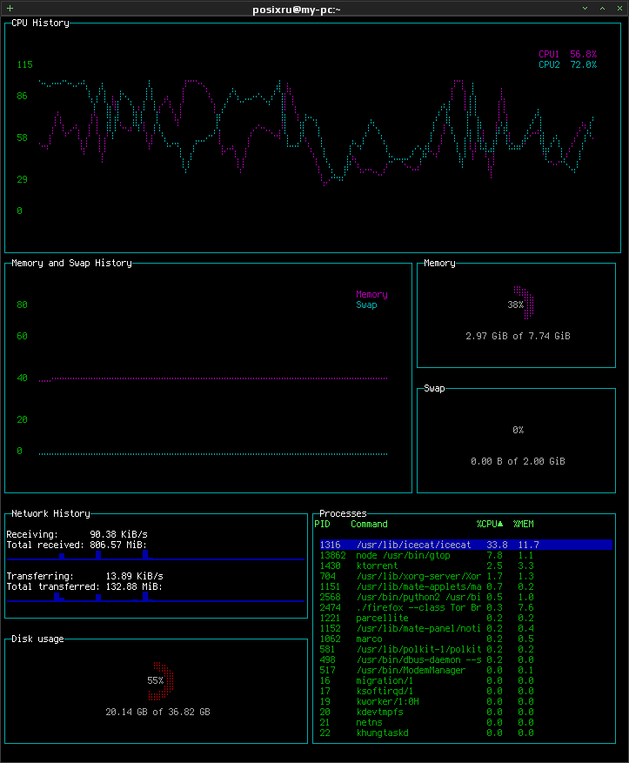Image resolution: width=629 pixels, height=763 pixels.
Task: Click the 80 label on memory axis
Action: [x=22, y=305]
